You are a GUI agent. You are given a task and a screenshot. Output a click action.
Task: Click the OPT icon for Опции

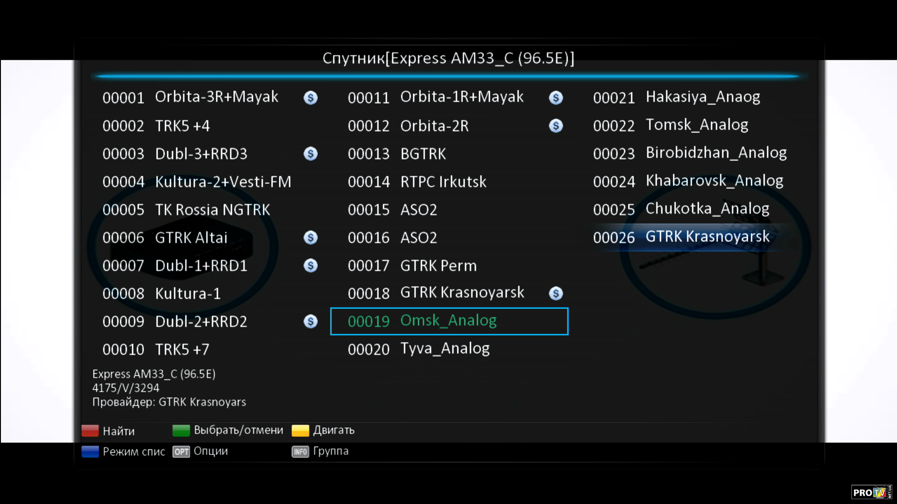(181, 452)
